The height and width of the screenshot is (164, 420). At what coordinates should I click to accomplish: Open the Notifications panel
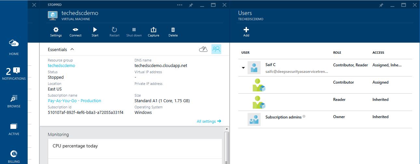(14, 74)
